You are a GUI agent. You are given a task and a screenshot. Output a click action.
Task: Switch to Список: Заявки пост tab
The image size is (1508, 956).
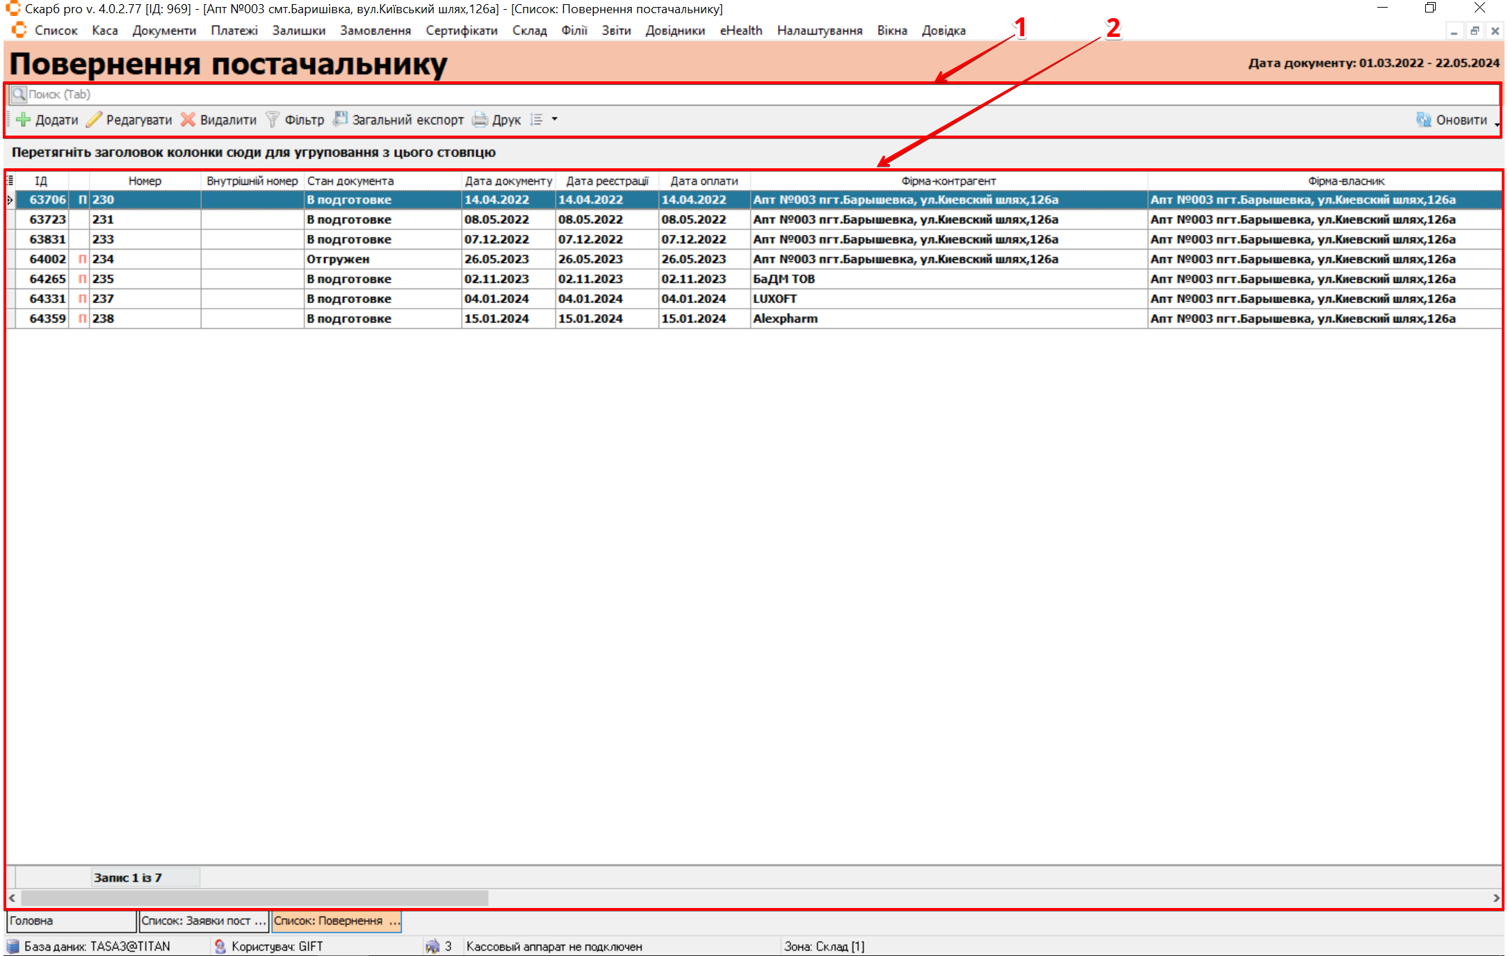point(202,921)
